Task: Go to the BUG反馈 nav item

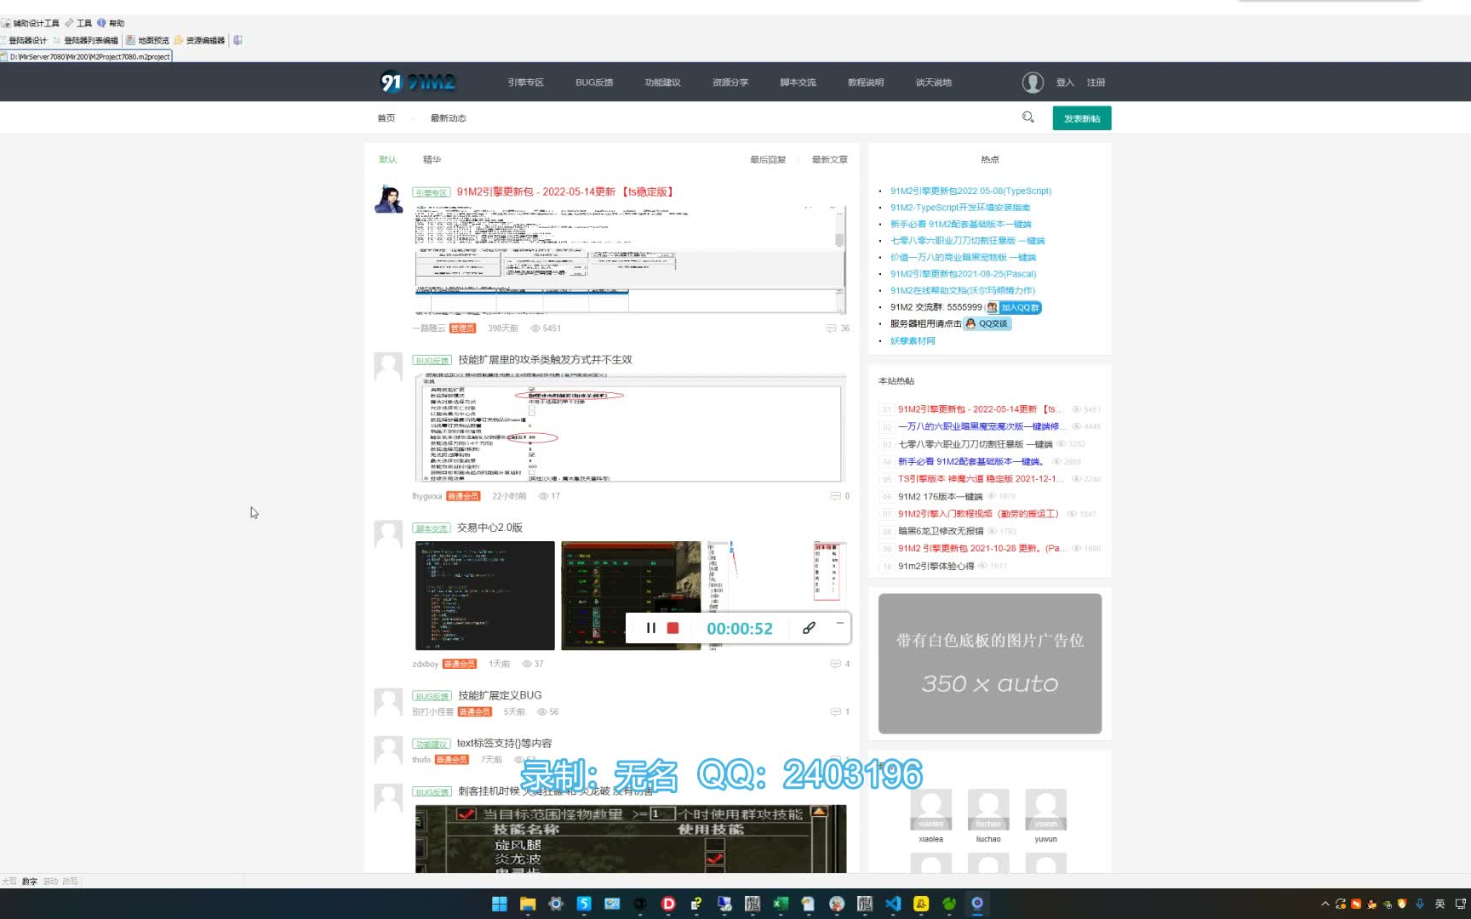Action: click(594, 83)
